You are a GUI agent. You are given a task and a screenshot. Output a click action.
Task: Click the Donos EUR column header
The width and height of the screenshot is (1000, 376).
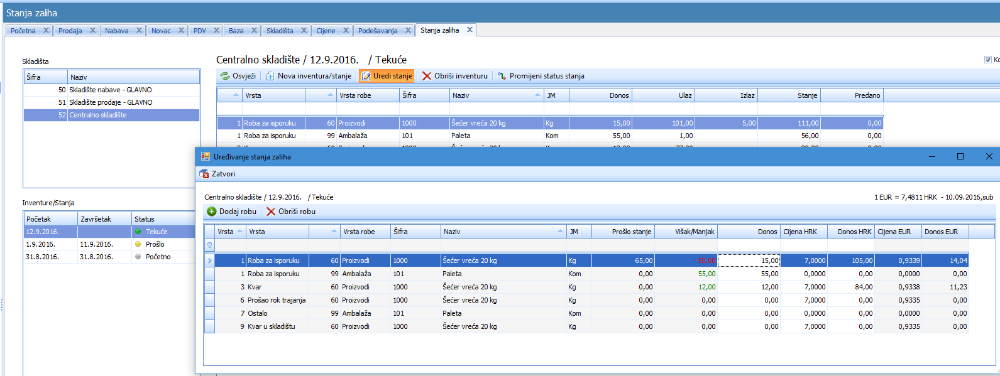[945, 232]
